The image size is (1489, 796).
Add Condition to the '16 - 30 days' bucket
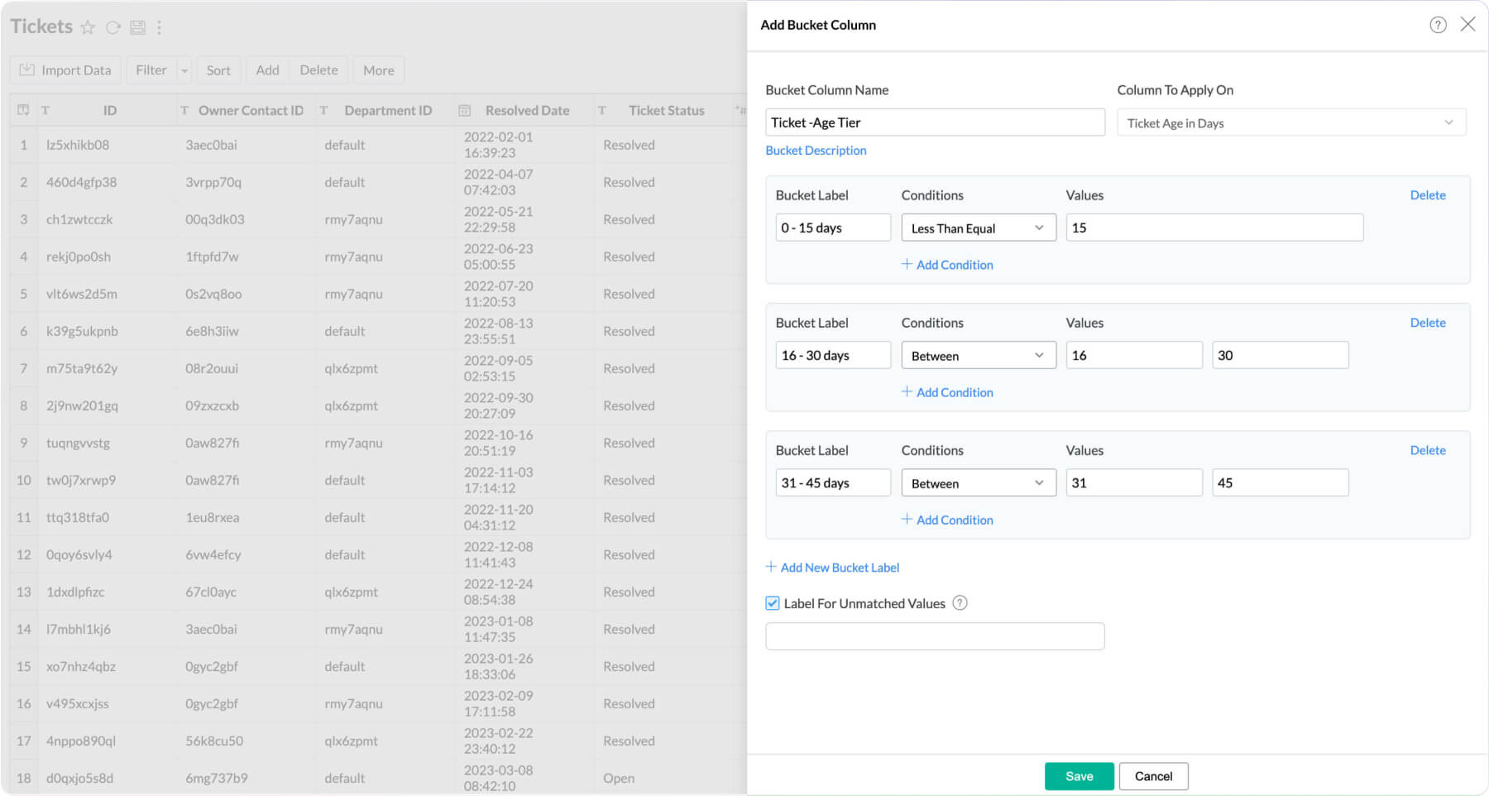947,392
